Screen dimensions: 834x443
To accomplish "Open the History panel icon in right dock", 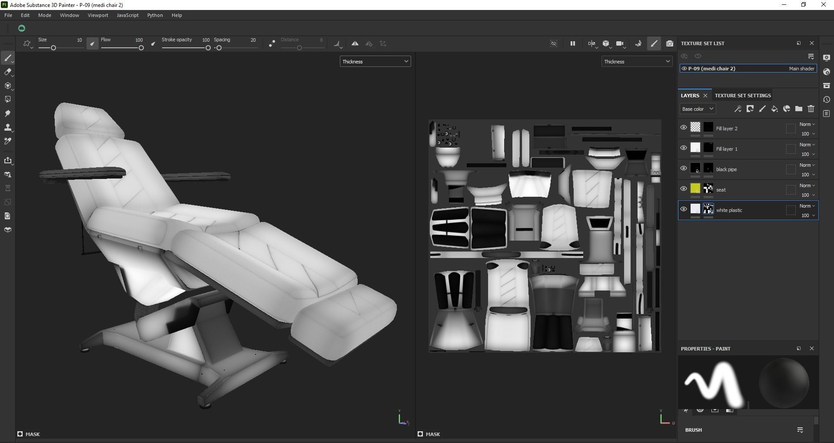I will tap(827, 99).
